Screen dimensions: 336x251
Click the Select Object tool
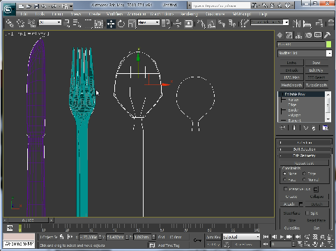67,23
